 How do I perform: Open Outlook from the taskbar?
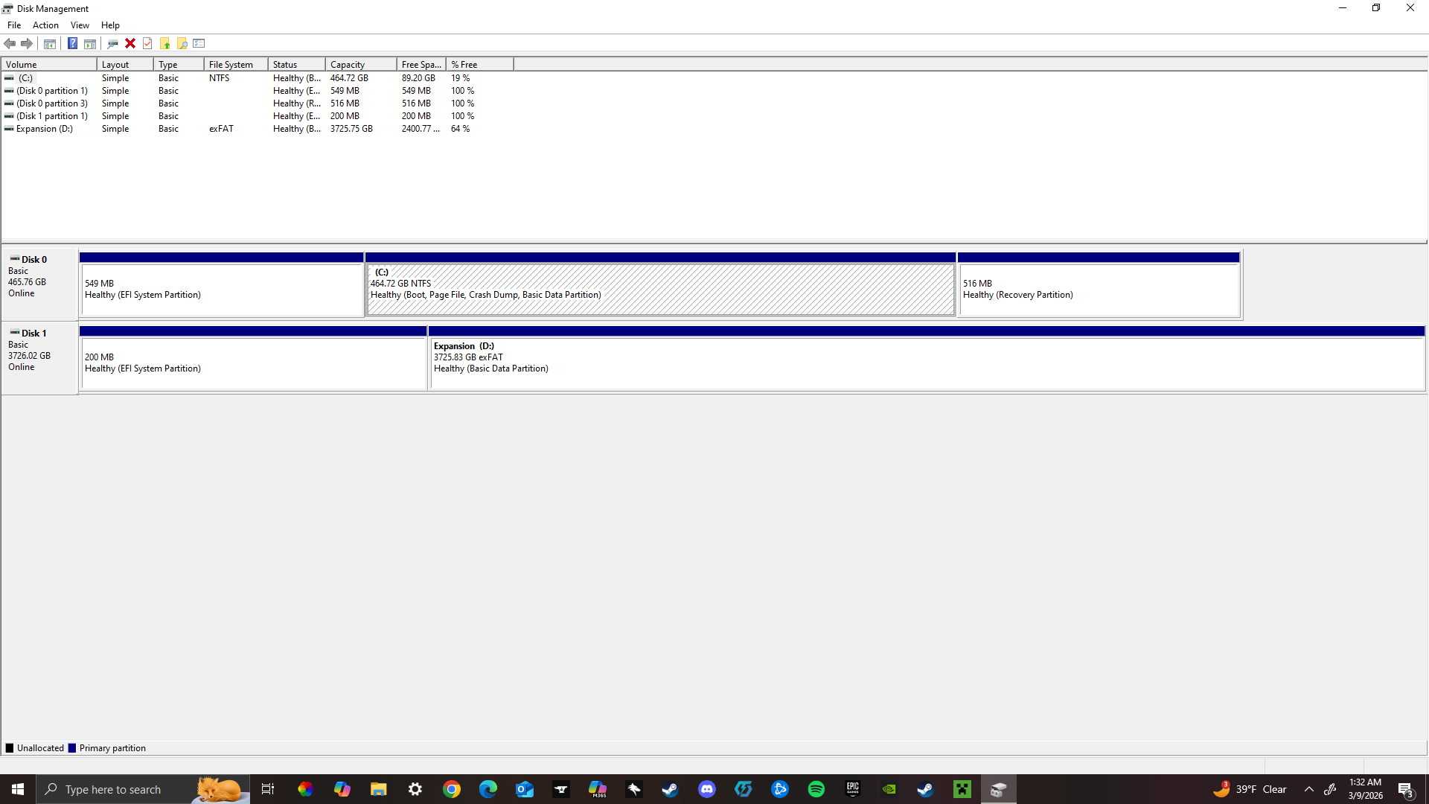(525, 789)
